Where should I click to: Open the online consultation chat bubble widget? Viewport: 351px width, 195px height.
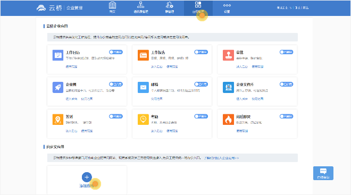coord(323,173)
